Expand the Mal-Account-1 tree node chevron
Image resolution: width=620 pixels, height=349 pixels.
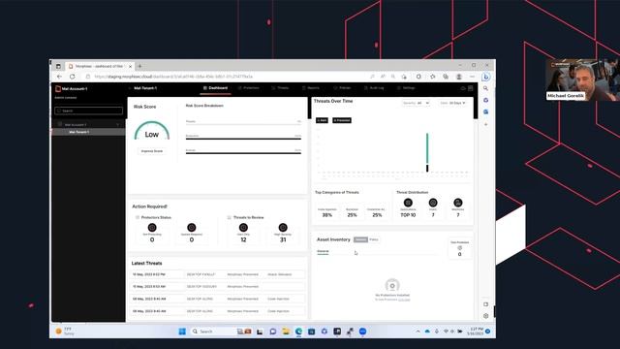[x=118, y=125]
